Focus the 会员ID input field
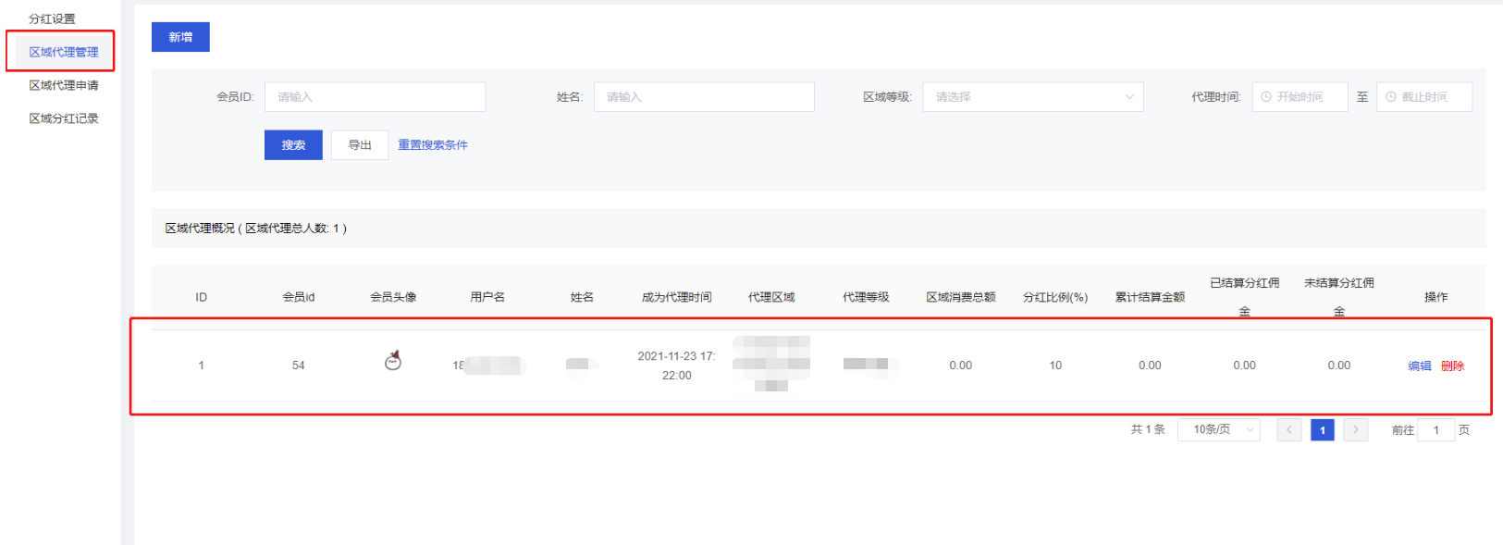1503x545 pixels. click(375, 97)
